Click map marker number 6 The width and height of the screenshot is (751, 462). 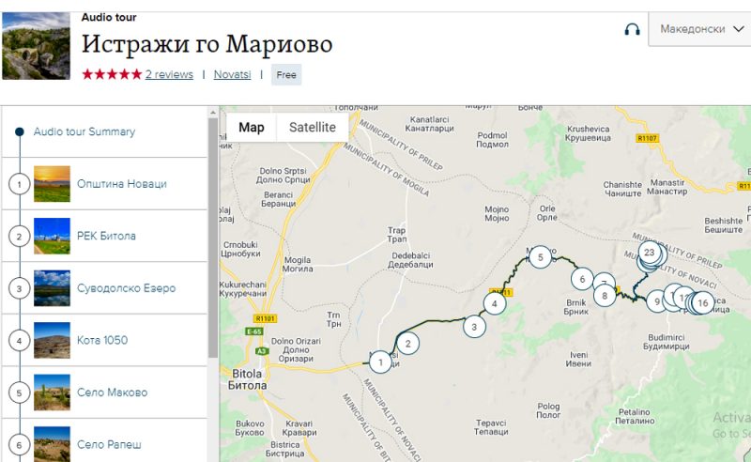[x=582, y=279]
